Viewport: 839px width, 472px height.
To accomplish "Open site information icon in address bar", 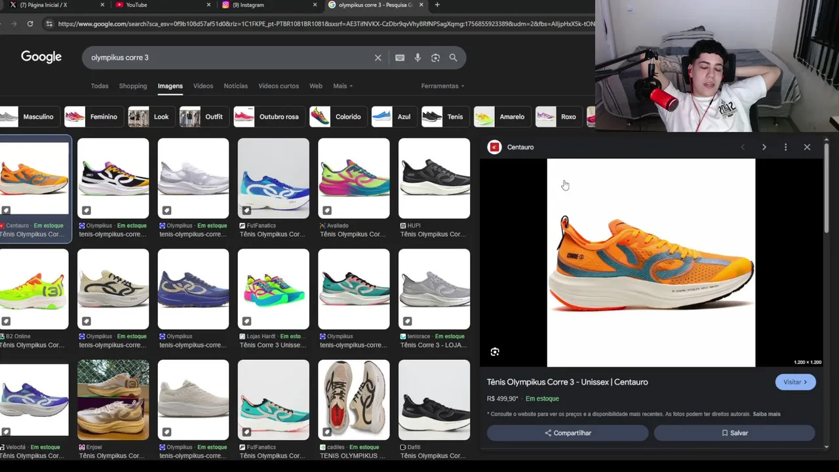I will pyautogui.click(x=49, y=24).
